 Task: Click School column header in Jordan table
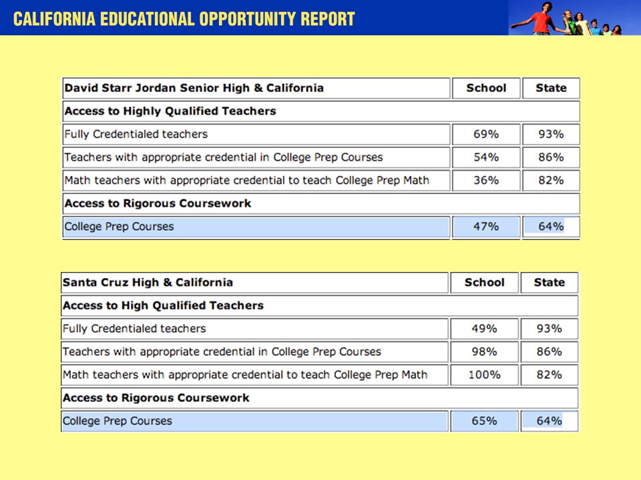point(486,88)
